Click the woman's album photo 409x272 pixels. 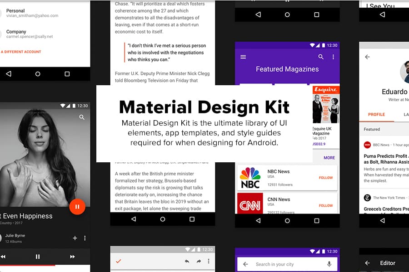point(45,158)
